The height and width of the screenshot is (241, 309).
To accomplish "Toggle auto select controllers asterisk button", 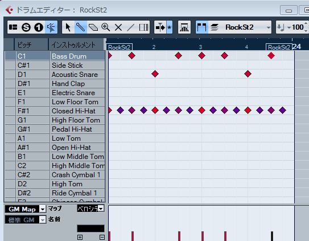I will coord(169,27).
